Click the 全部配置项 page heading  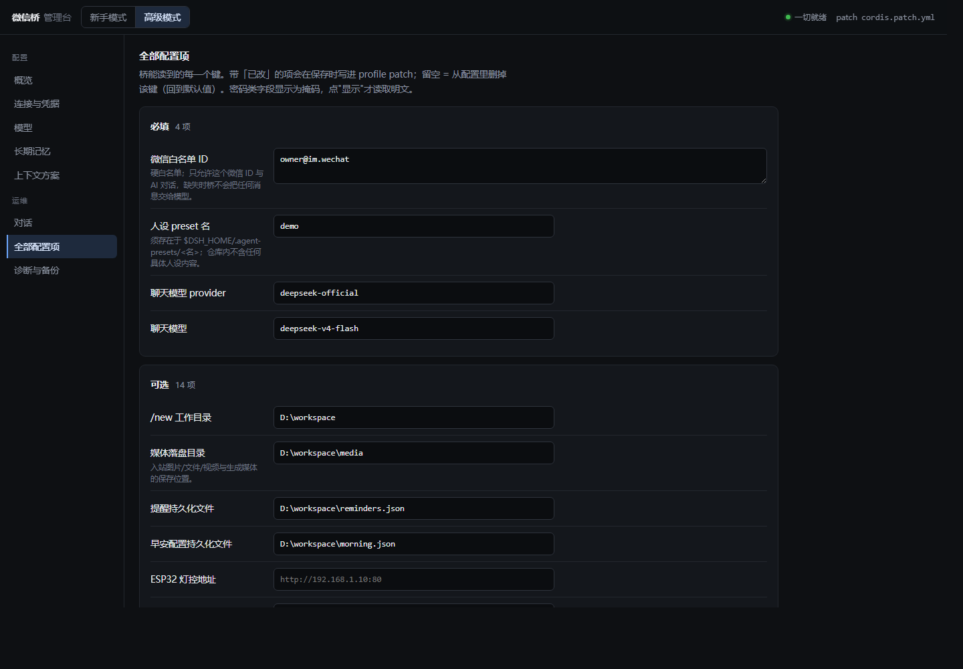click(165, 56)
